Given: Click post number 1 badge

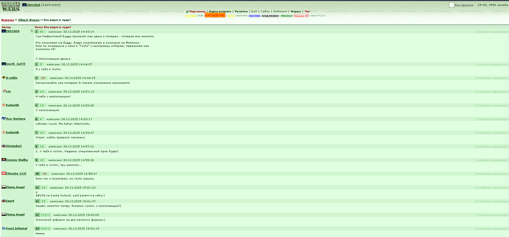Looking at the screenshot, I should (x=37, y=31).
